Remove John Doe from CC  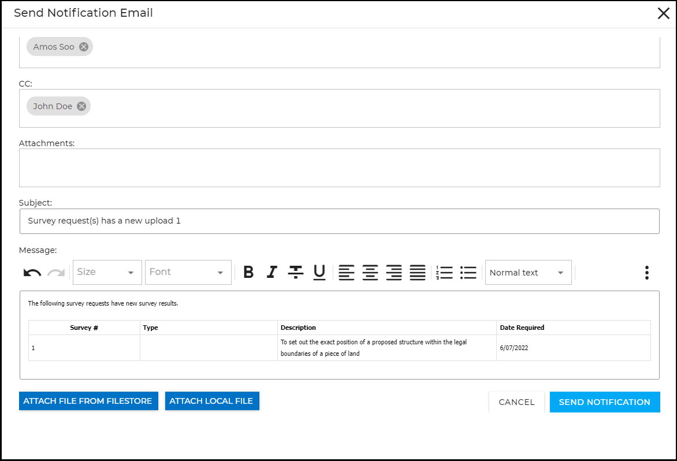(x=81, y=106)
